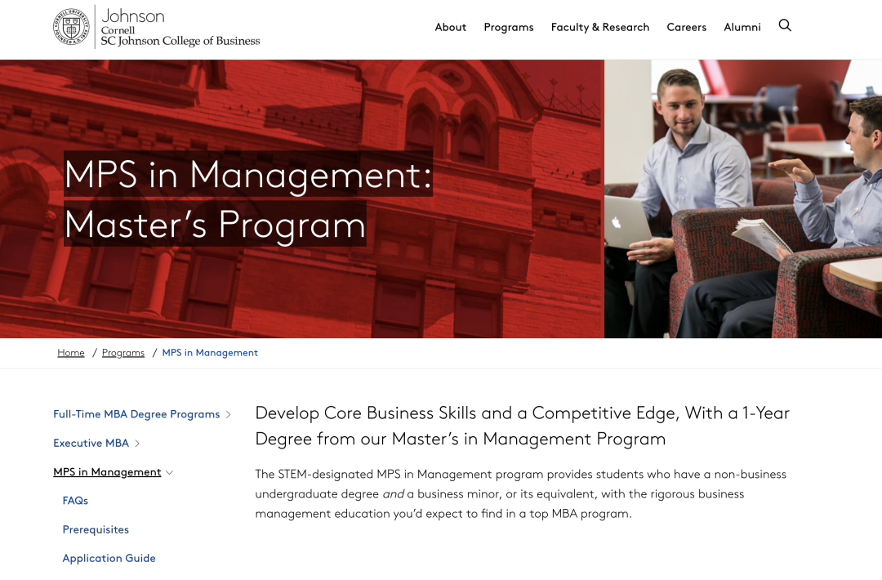Click MPS in Management breadcrumb
Screen dimensions: 882x580
coord(210,353)
